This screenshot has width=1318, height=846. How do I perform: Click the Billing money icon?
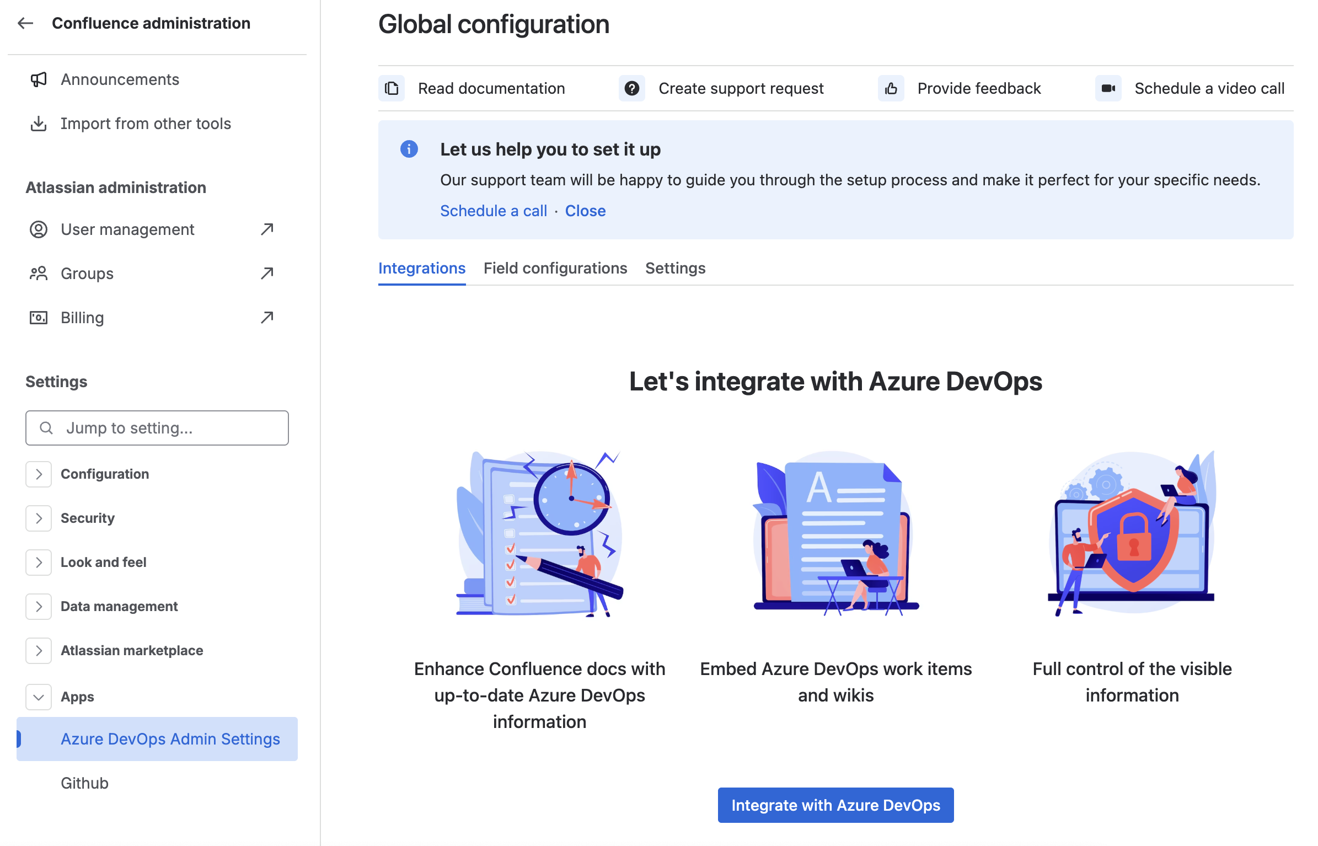tap(39, 318)
